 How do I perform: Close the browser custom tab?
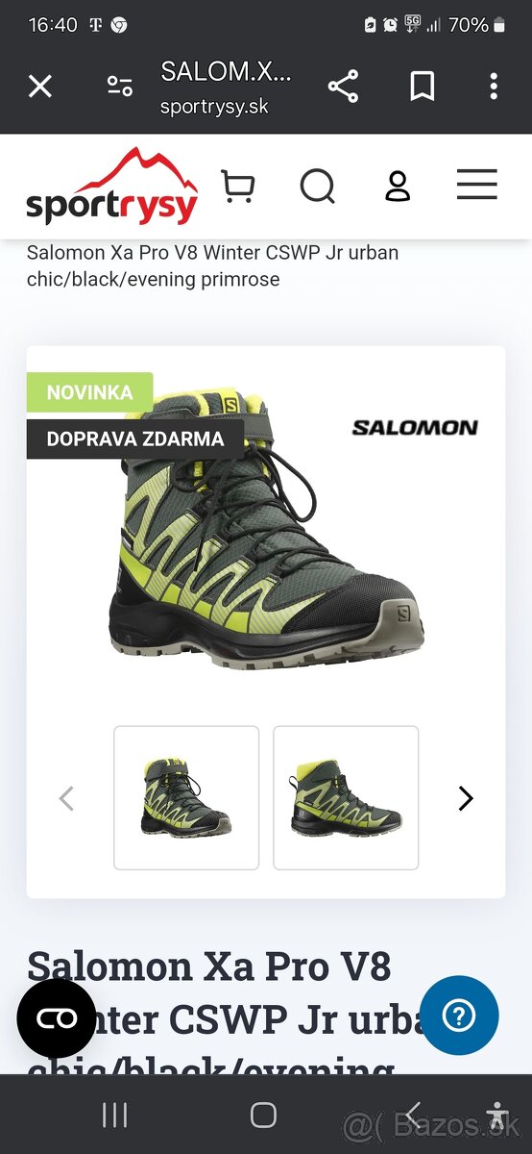point(39,87)
